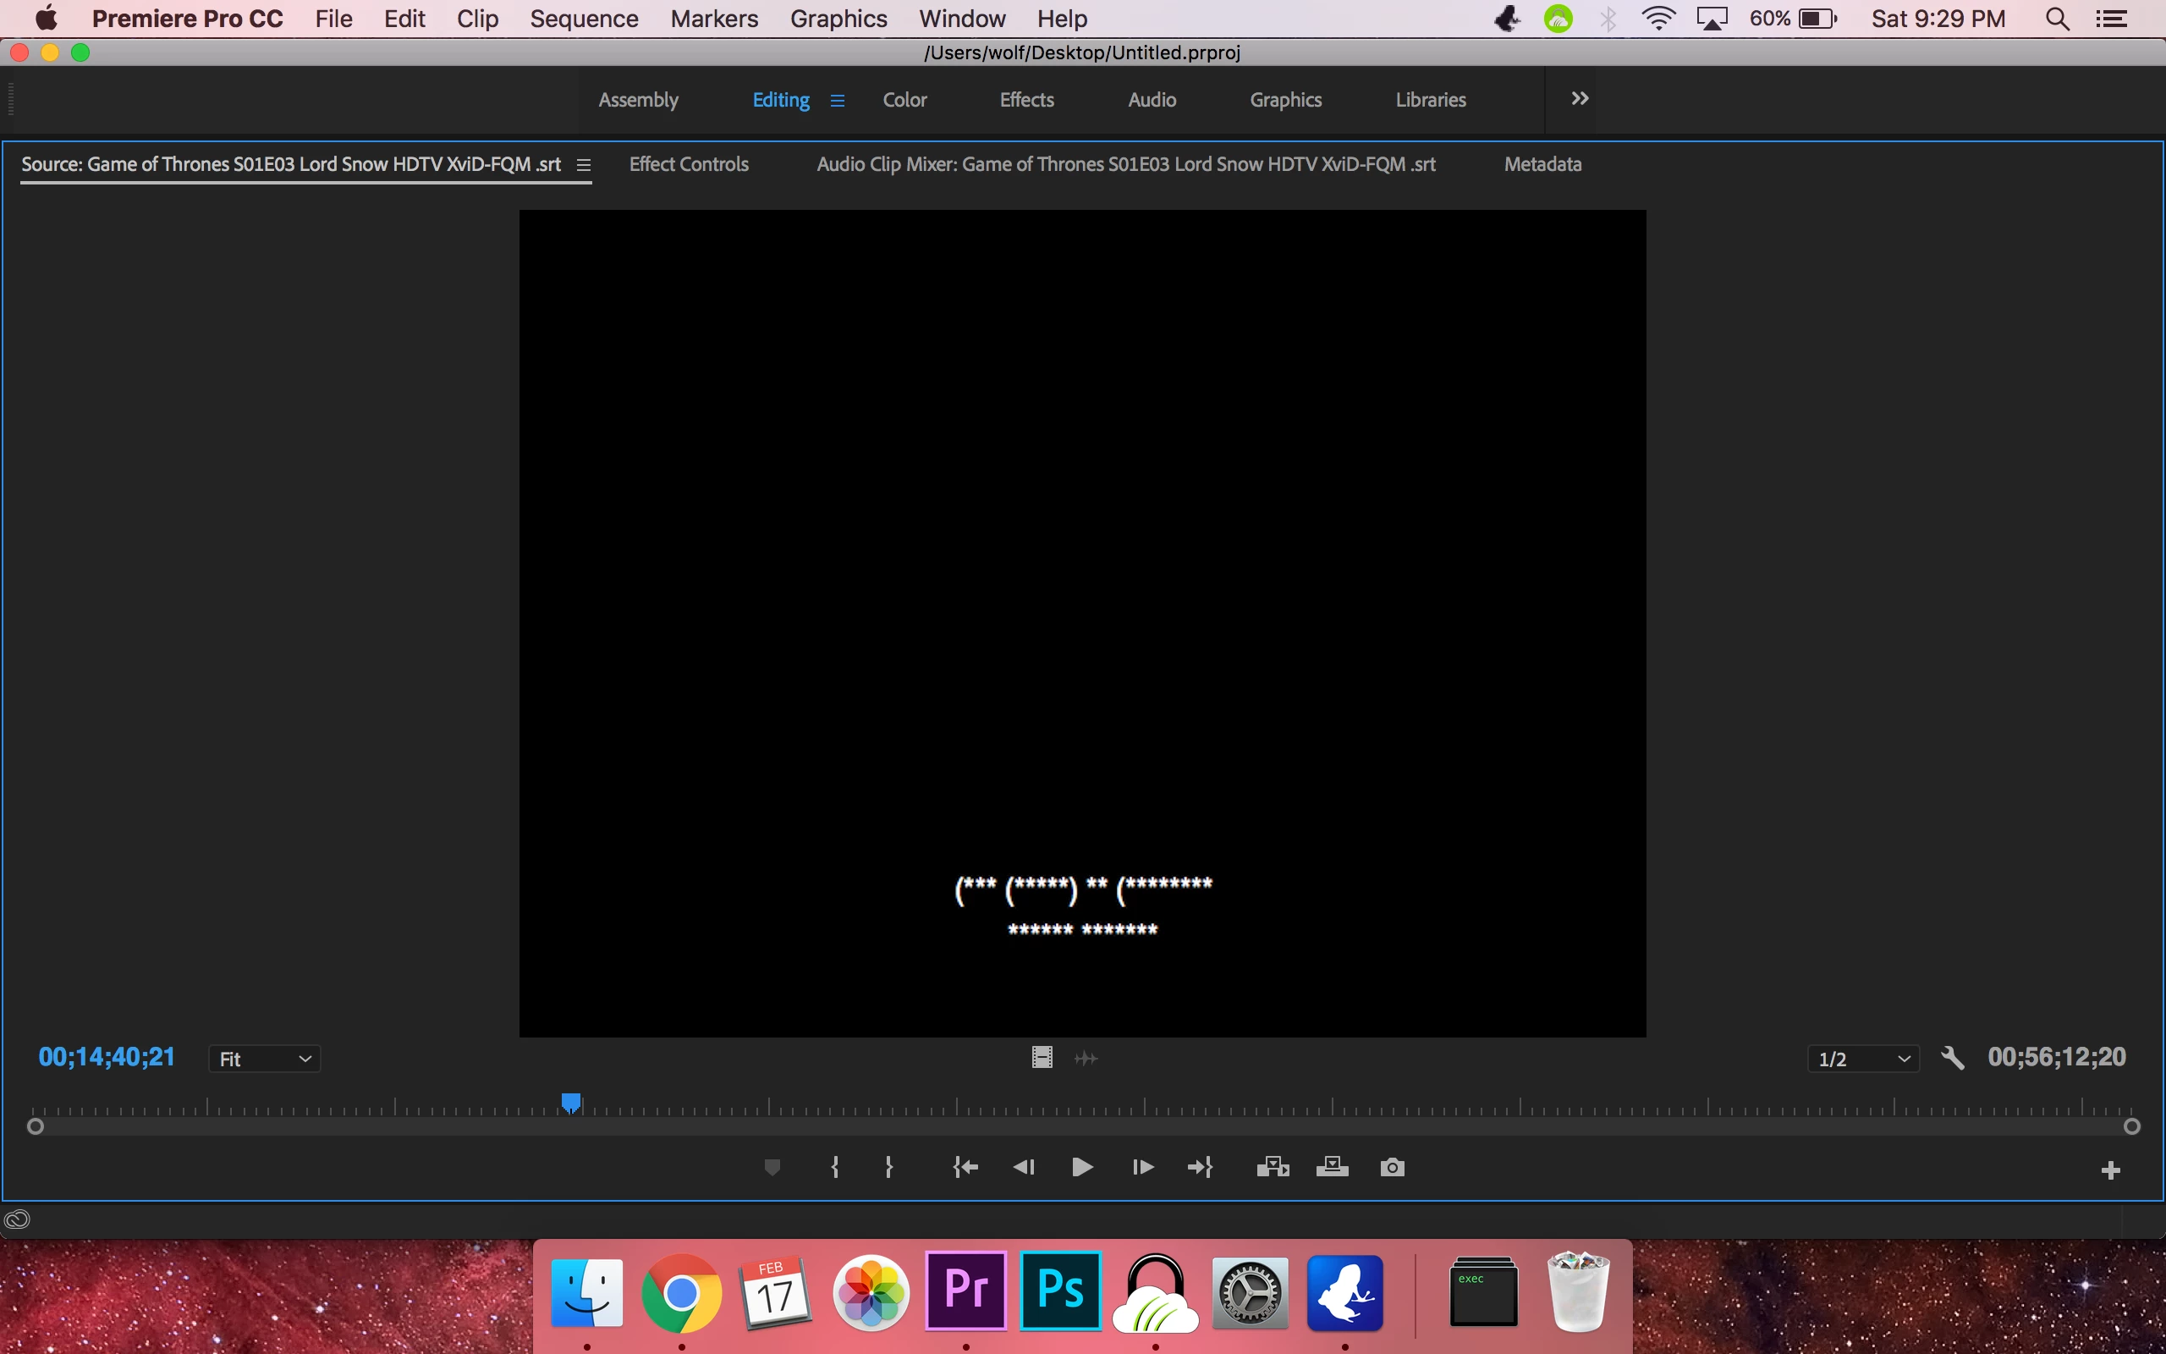Open the button editor plus icon
This screenshot has height=1354, width=2166.
click(2110, 1170)
